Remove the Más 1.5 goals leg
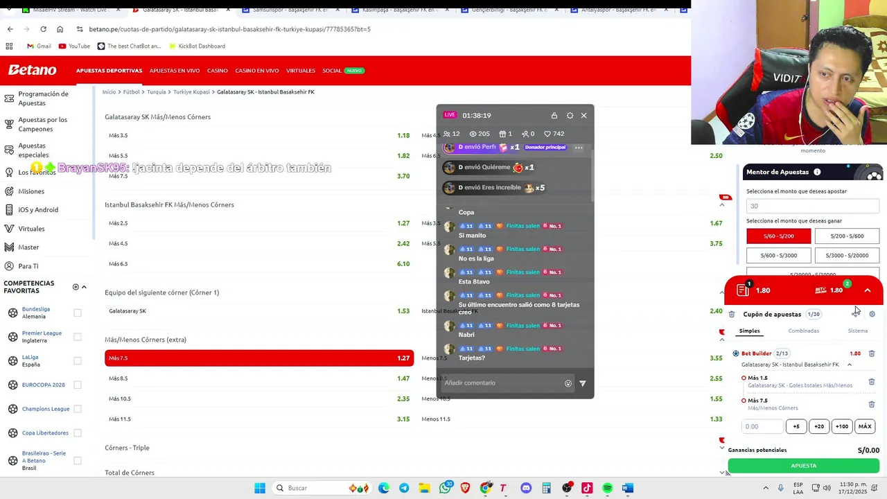Screen dimensions: 887x499 tap(872, 382)
